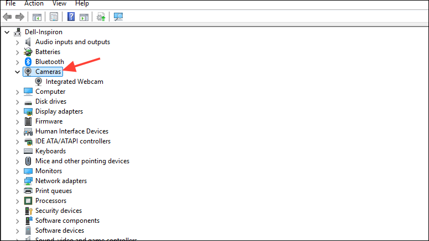The image size is (429, 241).
Task: Expand the Batteries category chevron
Action: (18, 52)
